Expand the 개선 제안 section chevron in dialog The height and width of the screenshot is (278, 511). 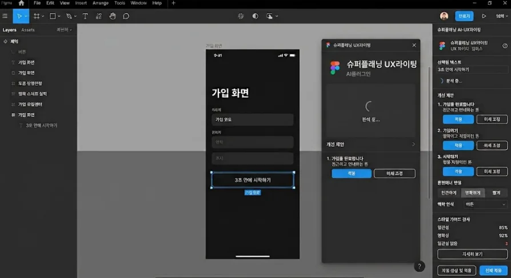click(413, 144)
